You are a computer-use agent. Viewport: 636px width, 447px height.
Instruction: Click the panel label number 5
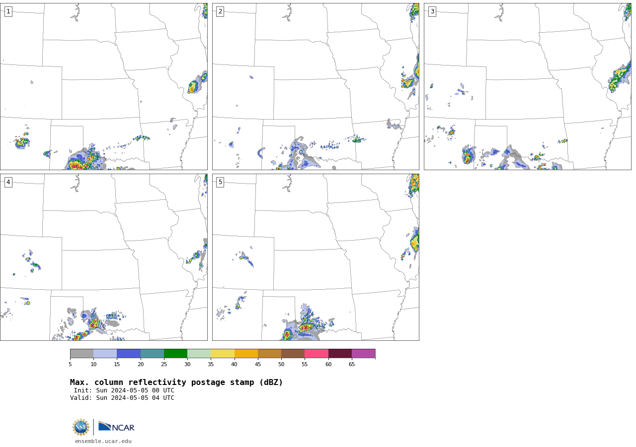pos(220,182)
